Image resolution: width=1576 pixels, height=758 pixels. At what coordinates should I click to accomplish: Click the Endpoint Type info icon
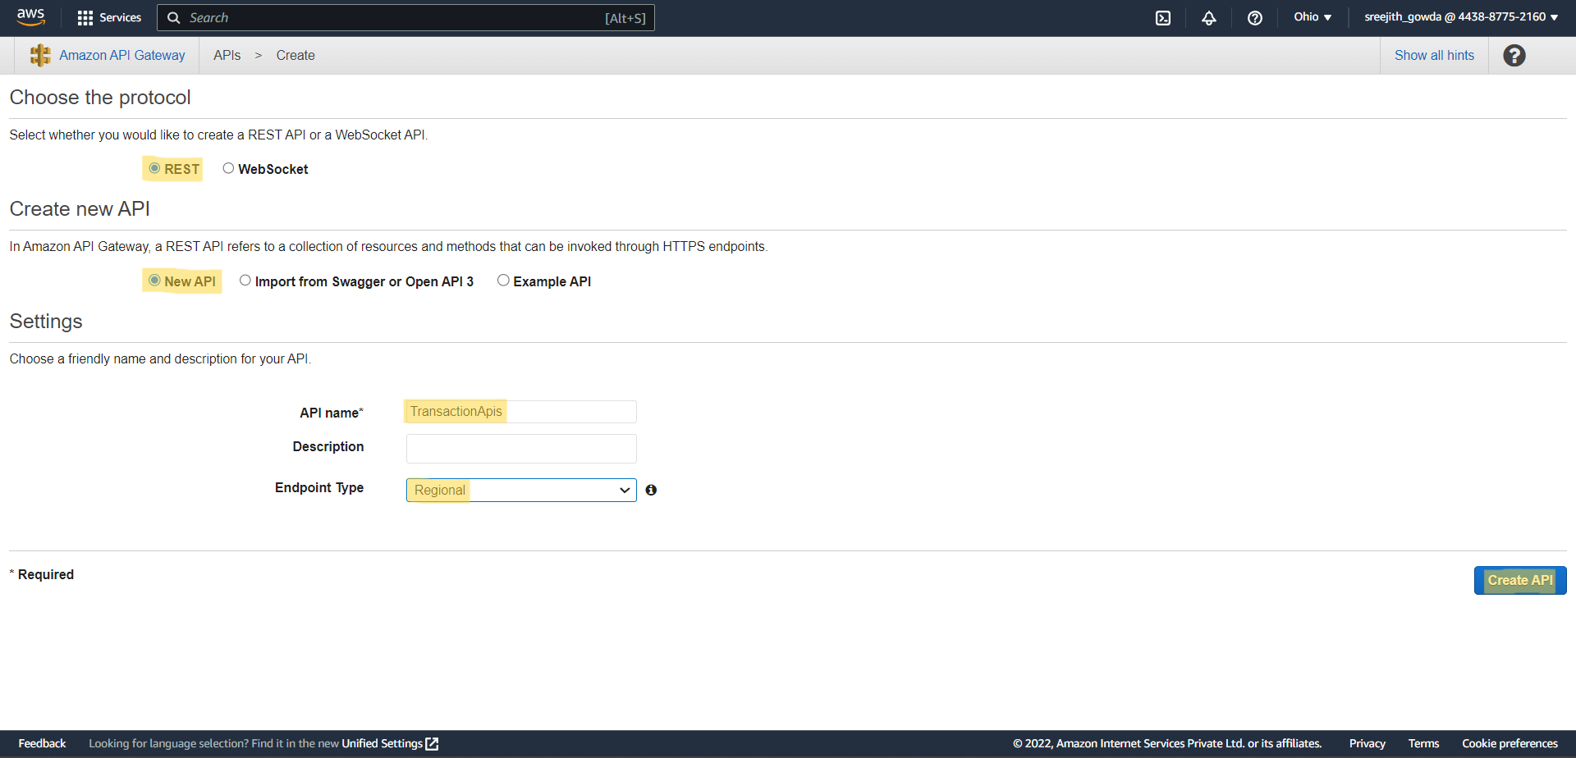point(651,490)
